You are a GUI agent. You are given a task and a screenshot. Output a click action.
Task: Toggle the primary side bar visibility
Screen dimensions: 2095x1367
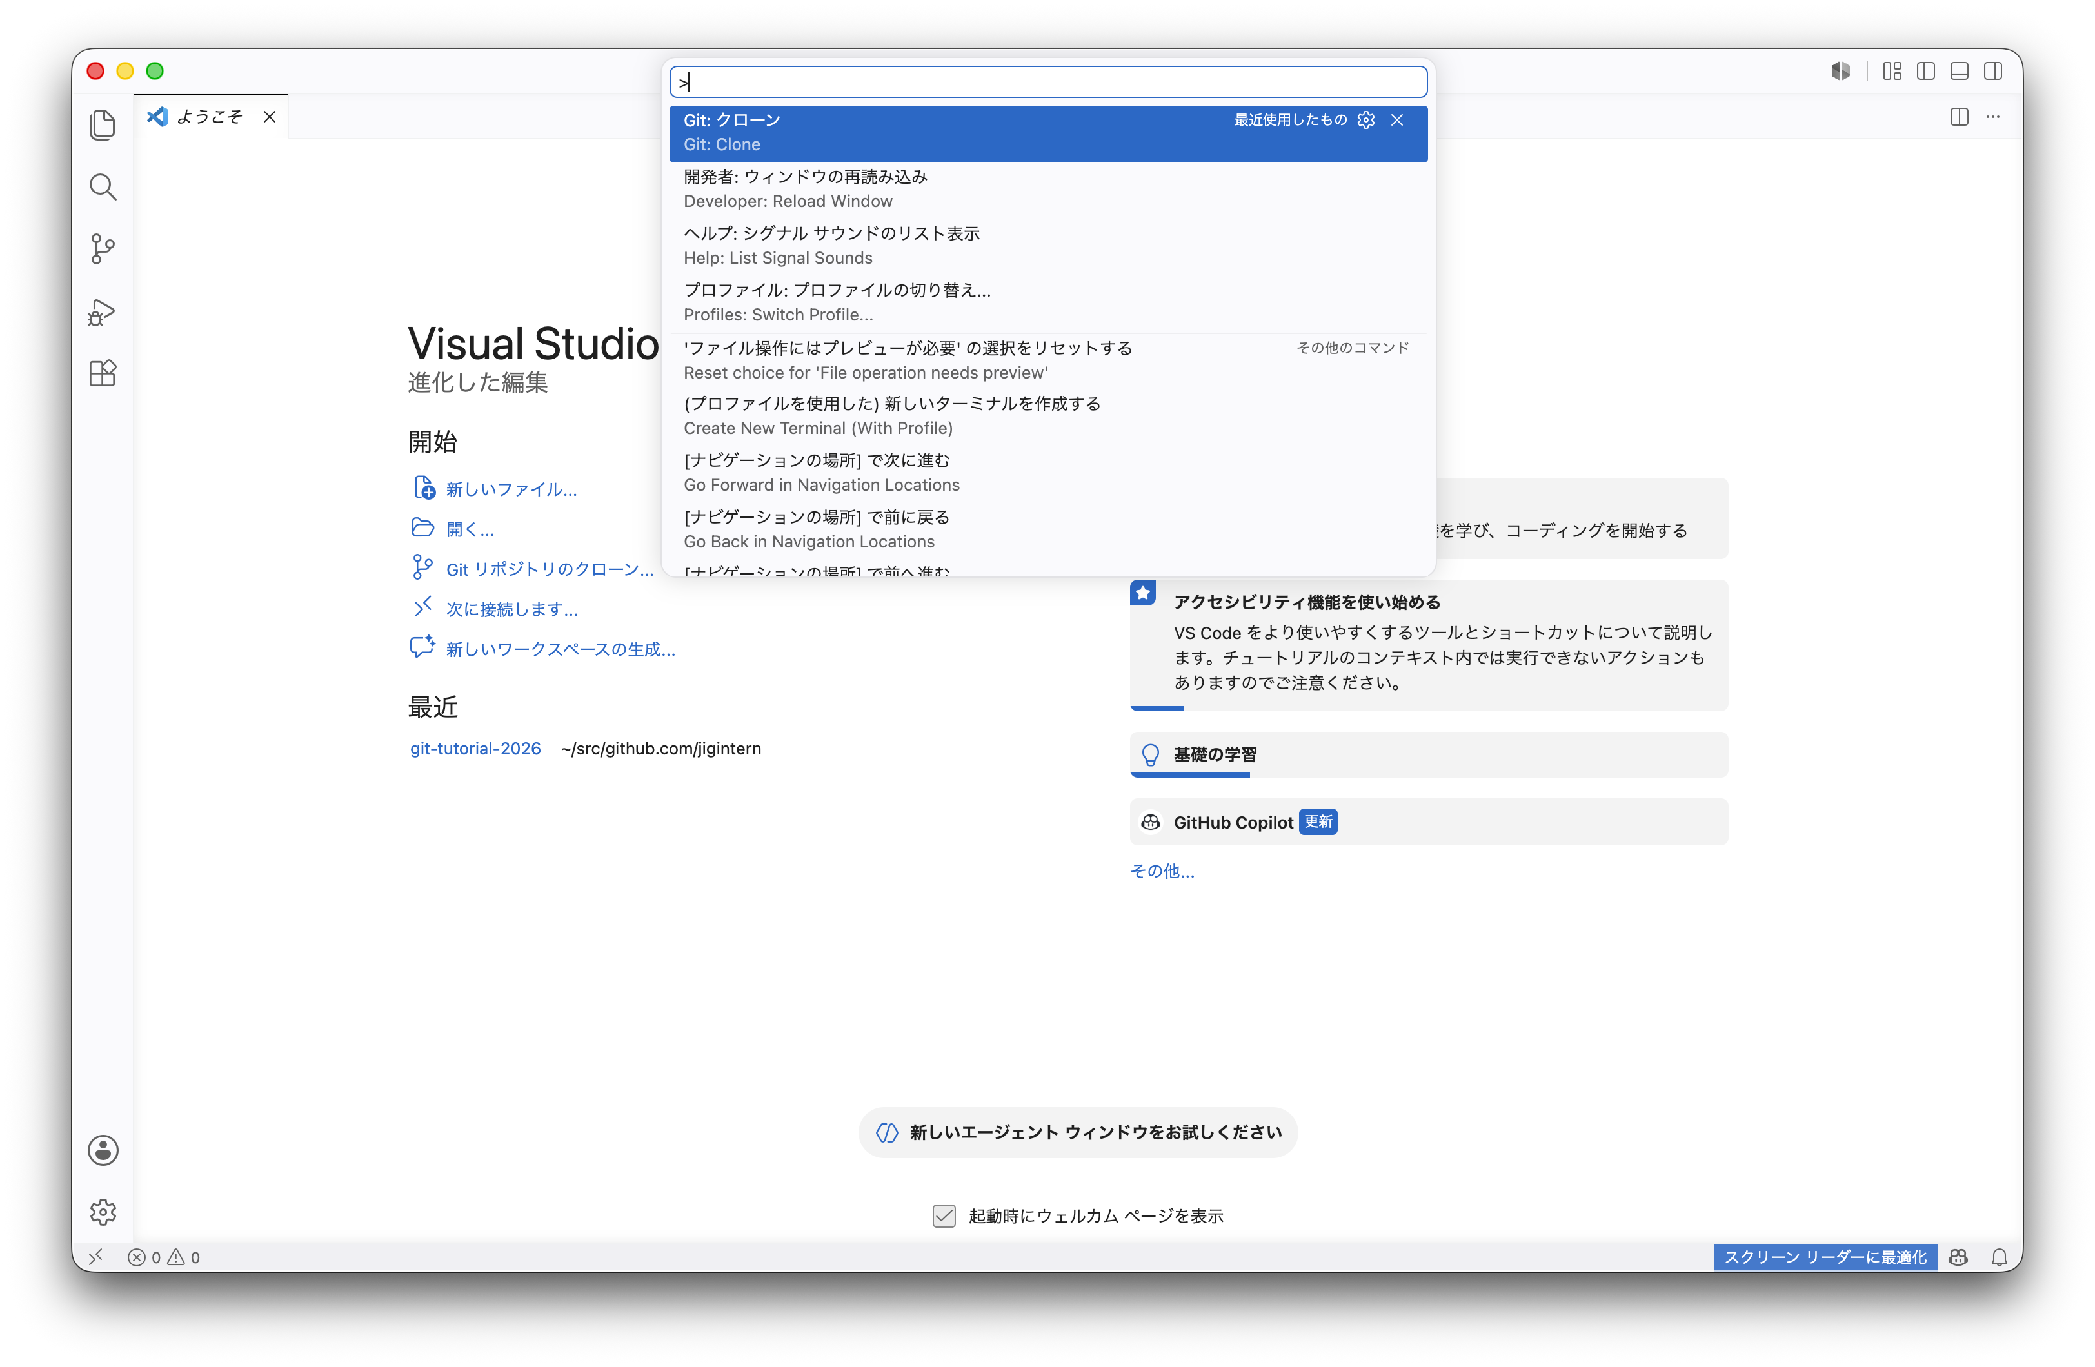point(1926,72)
